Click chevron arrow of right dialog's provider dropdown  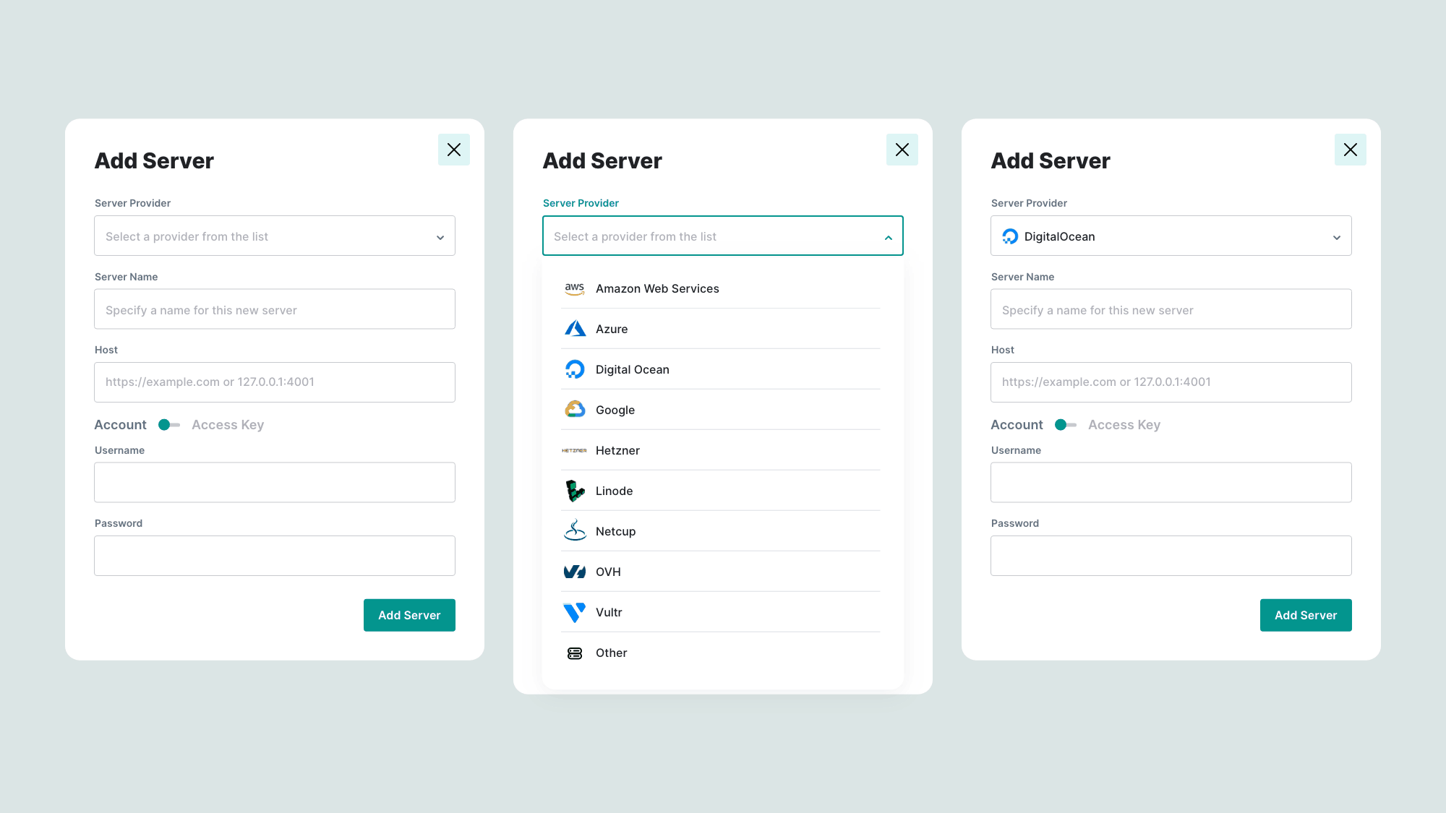coord(1337,238)
